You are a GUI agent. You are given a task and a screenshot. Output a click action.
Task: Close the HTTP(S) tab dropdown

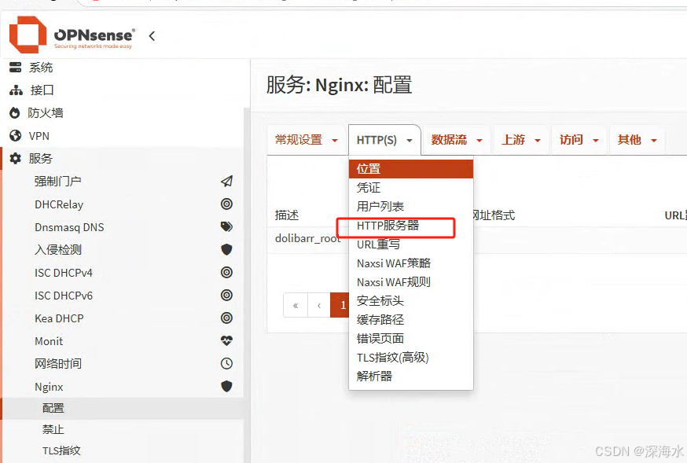coord(384,140)
